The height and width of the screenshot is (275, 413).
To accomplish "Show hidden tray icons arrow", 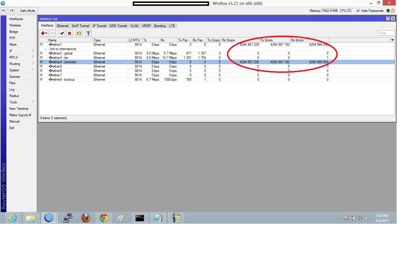I will click(x=339, y=218).
